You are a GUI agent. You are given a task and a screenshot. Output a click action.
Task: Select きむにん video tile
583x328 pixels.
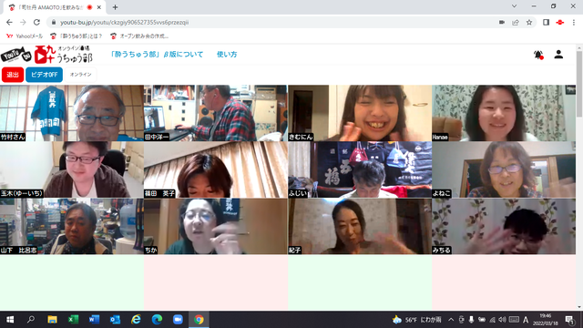point(360,113)
